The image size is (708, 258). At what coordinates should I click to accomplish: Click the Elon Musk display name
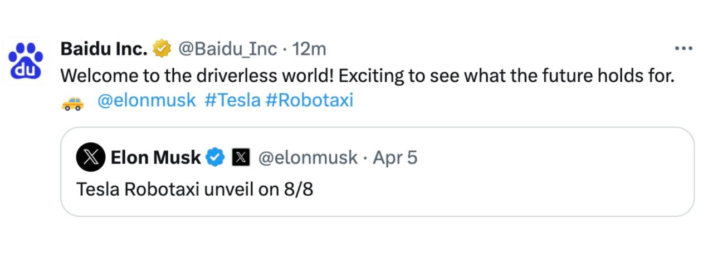pos(155,157)
